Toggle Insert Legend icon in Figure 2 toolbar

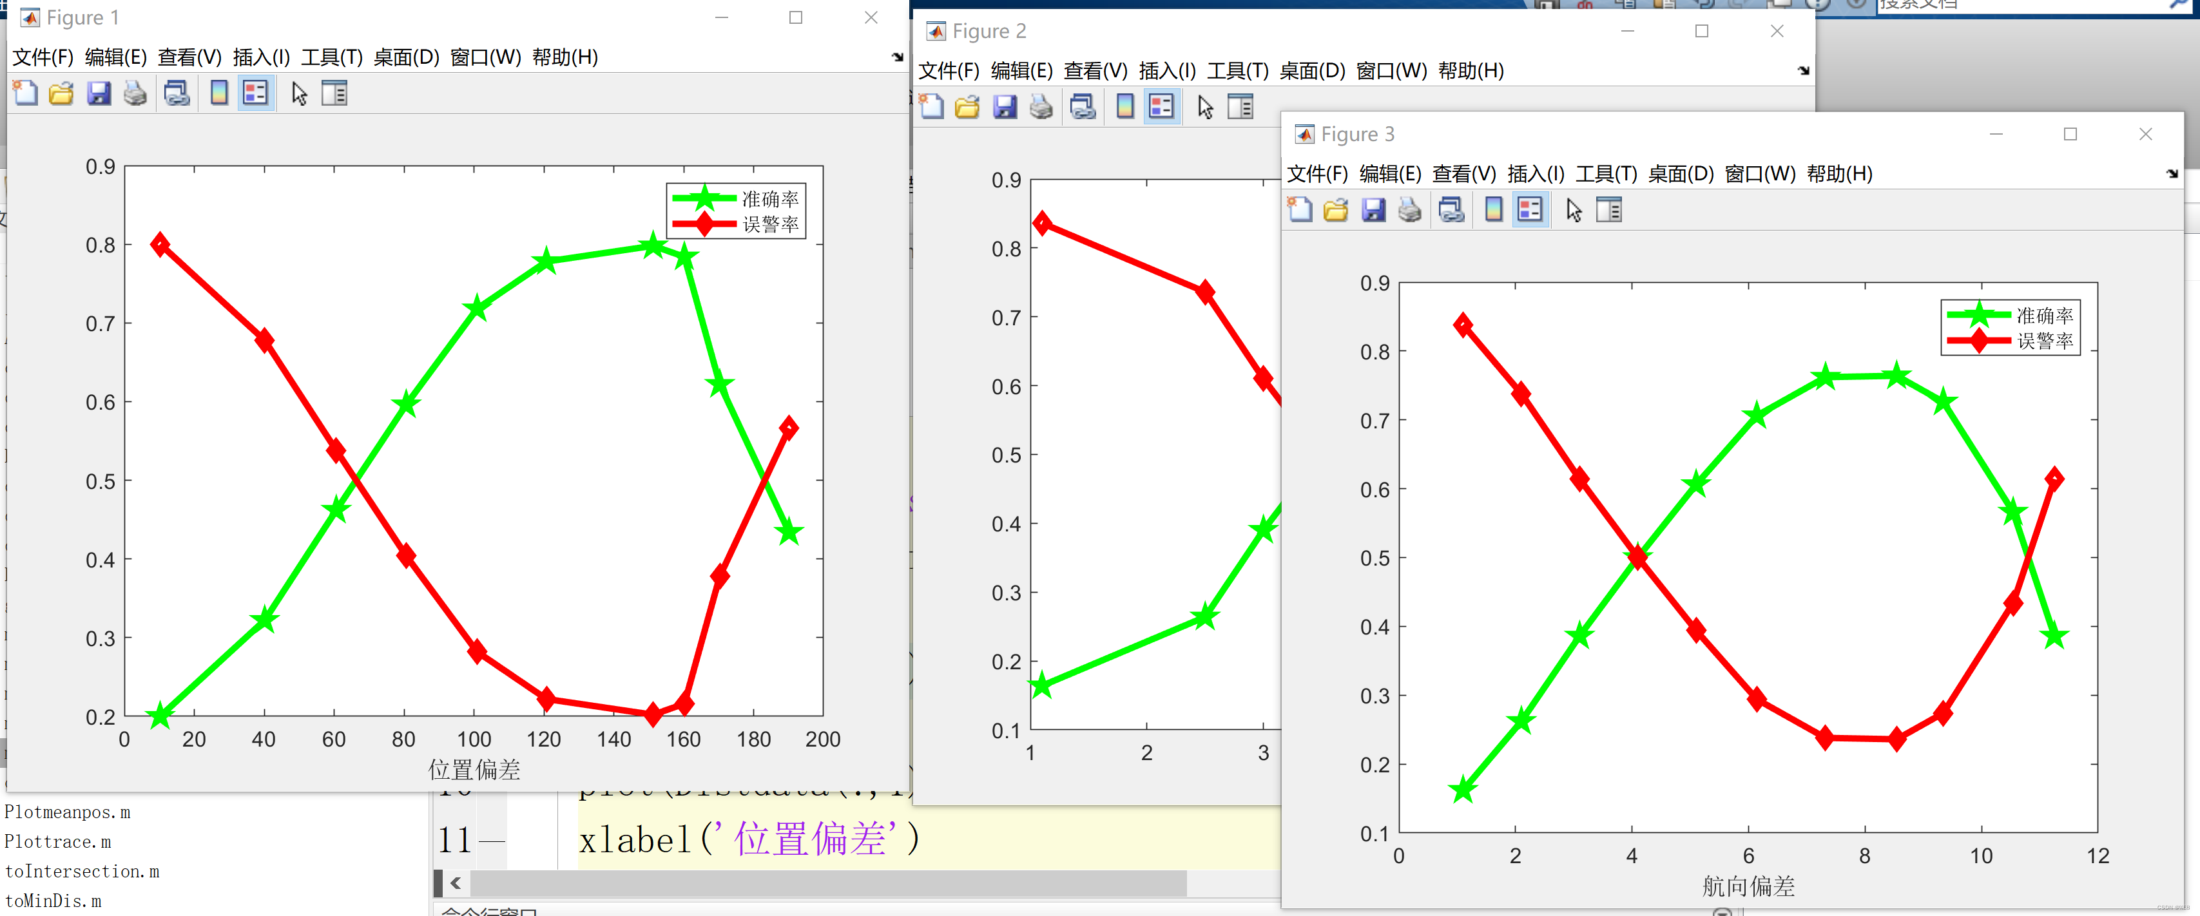click(x=1161, y=107)
